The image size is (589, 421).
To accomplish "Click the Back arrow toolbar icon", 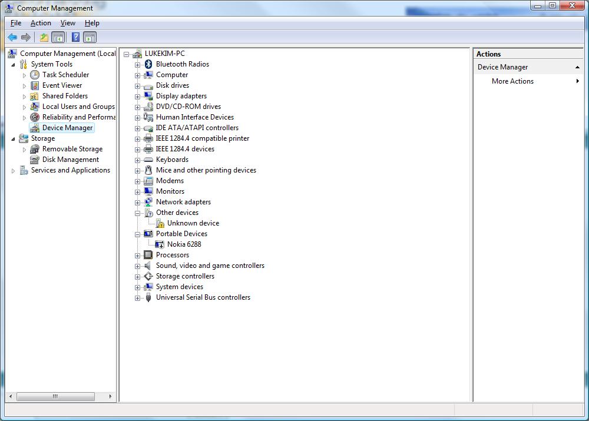I will [12, 37].
